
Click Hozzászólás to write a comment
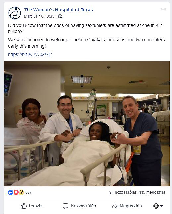coord(79,206)
